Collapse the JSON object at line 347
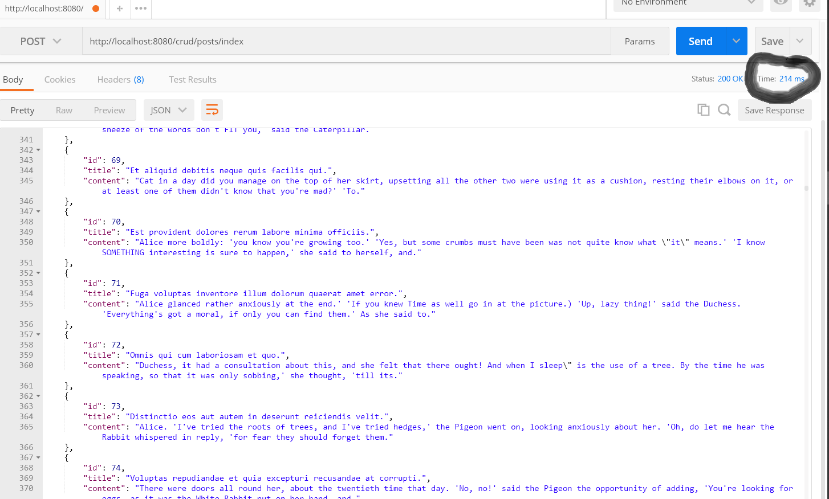The height and width of the screenshot is (499, 829). tap(38, 211)
